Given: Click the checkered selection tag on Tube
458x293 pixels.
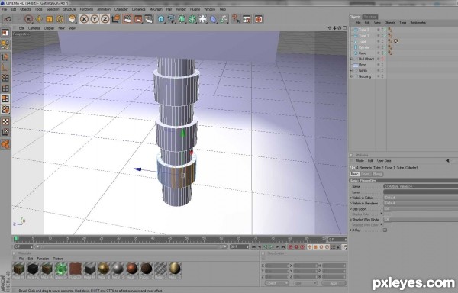Looking at the screenshot, I should tap(396, 41).
